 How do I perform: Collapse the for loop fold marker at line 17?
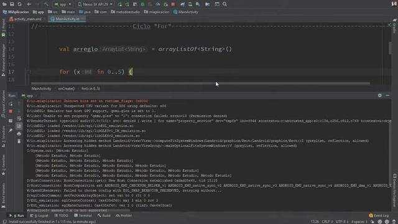point(29,72)
